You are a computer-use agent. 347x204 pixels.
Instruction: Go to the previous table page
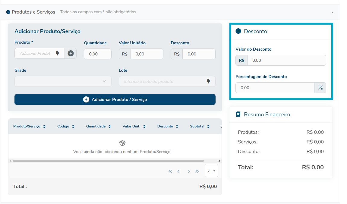click(178, 171)
